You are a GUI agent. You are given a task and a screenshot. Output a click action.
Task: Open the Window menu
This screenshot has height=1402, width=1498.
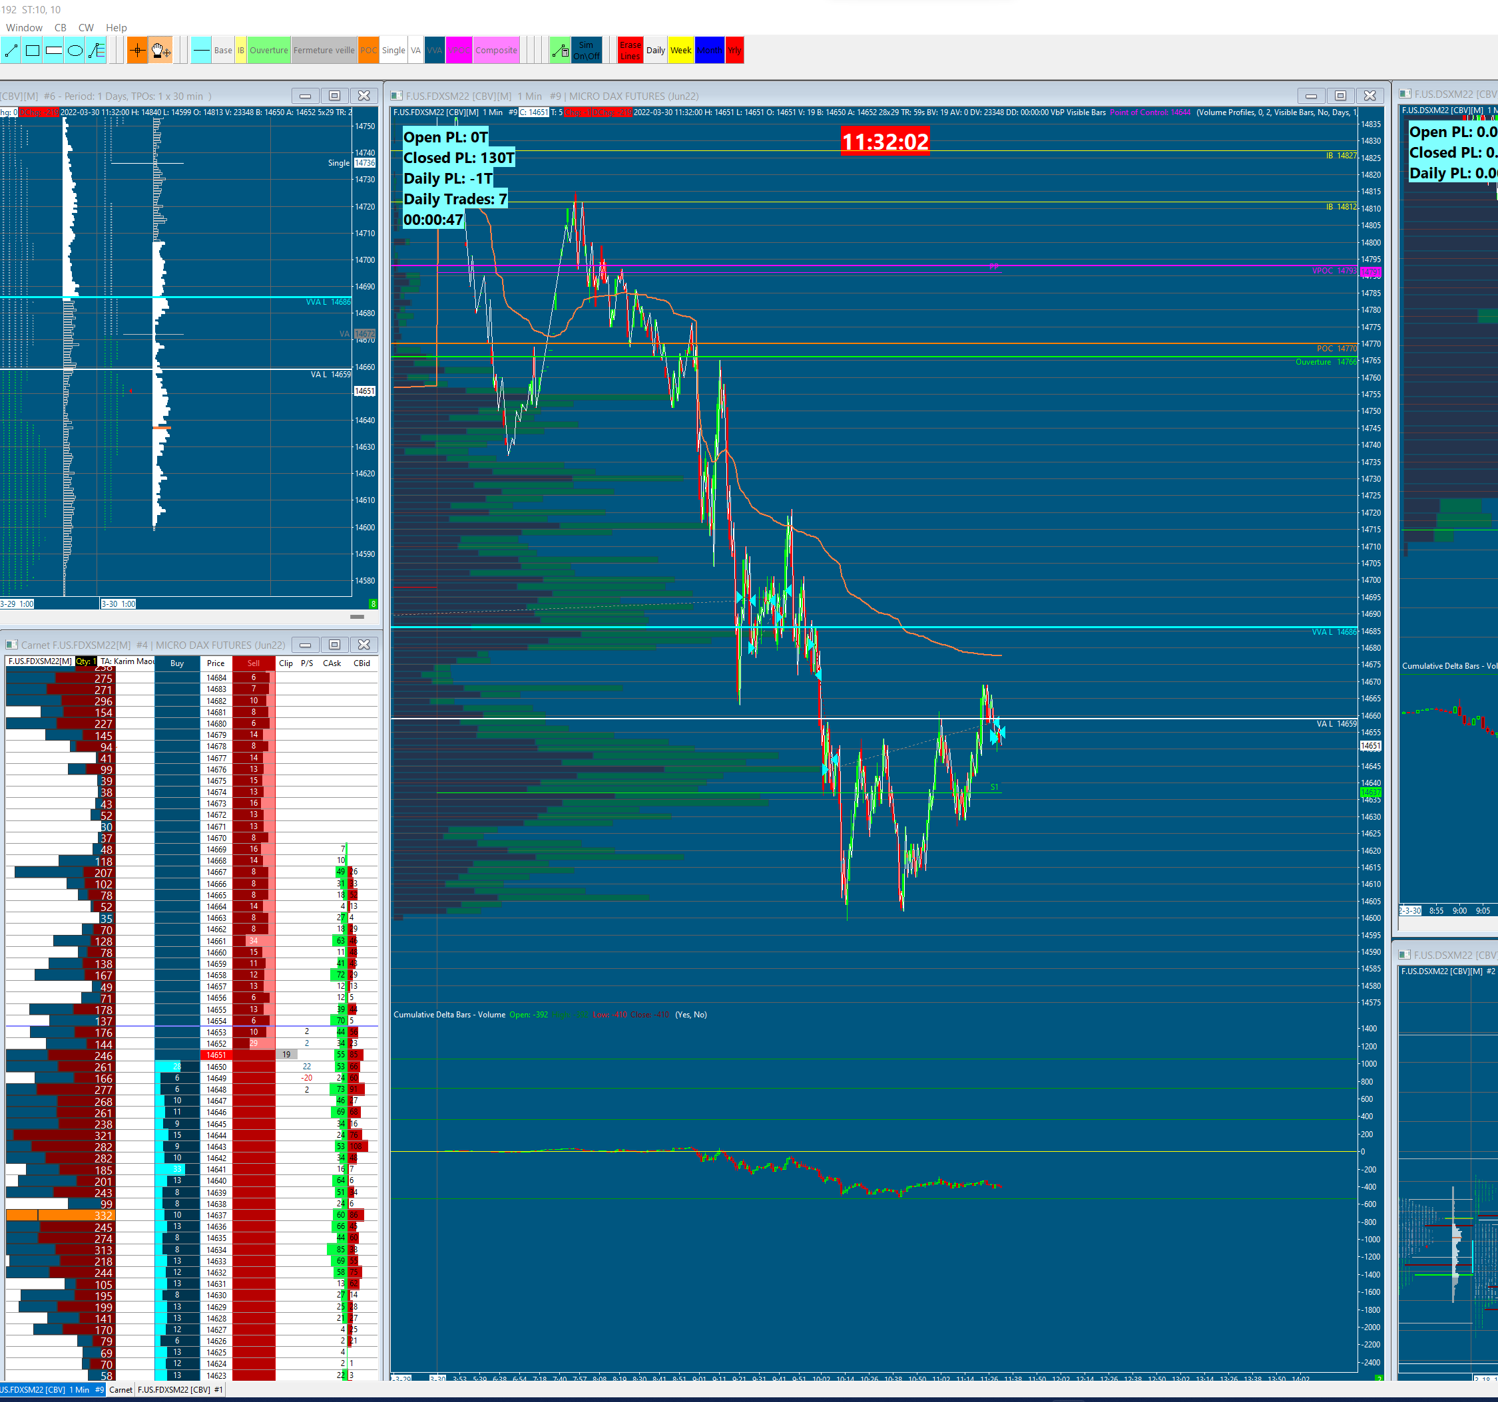[24, 28]
